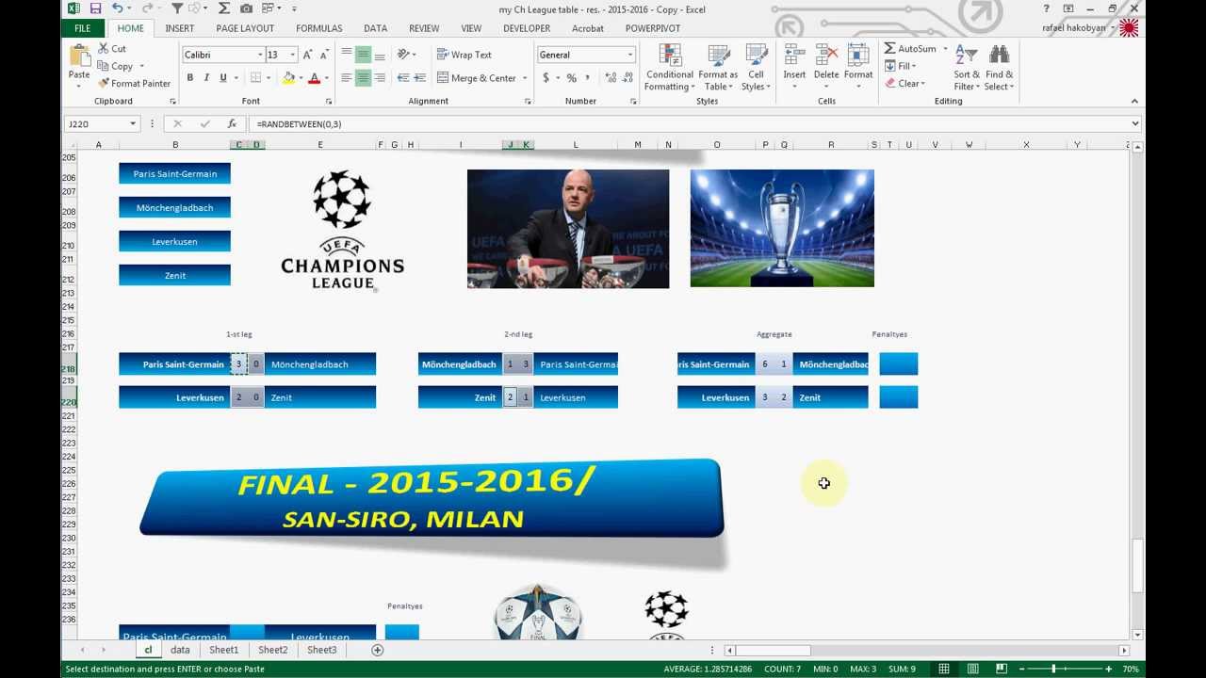The width and height of the screenshot is (1206, 678).
Task: Click the Paris Saint-Germain team button
Action: (x=174, y=173)
